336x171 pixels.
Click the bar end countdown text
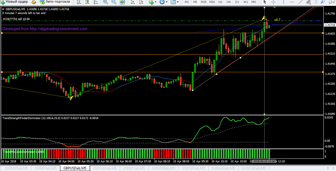24,13
